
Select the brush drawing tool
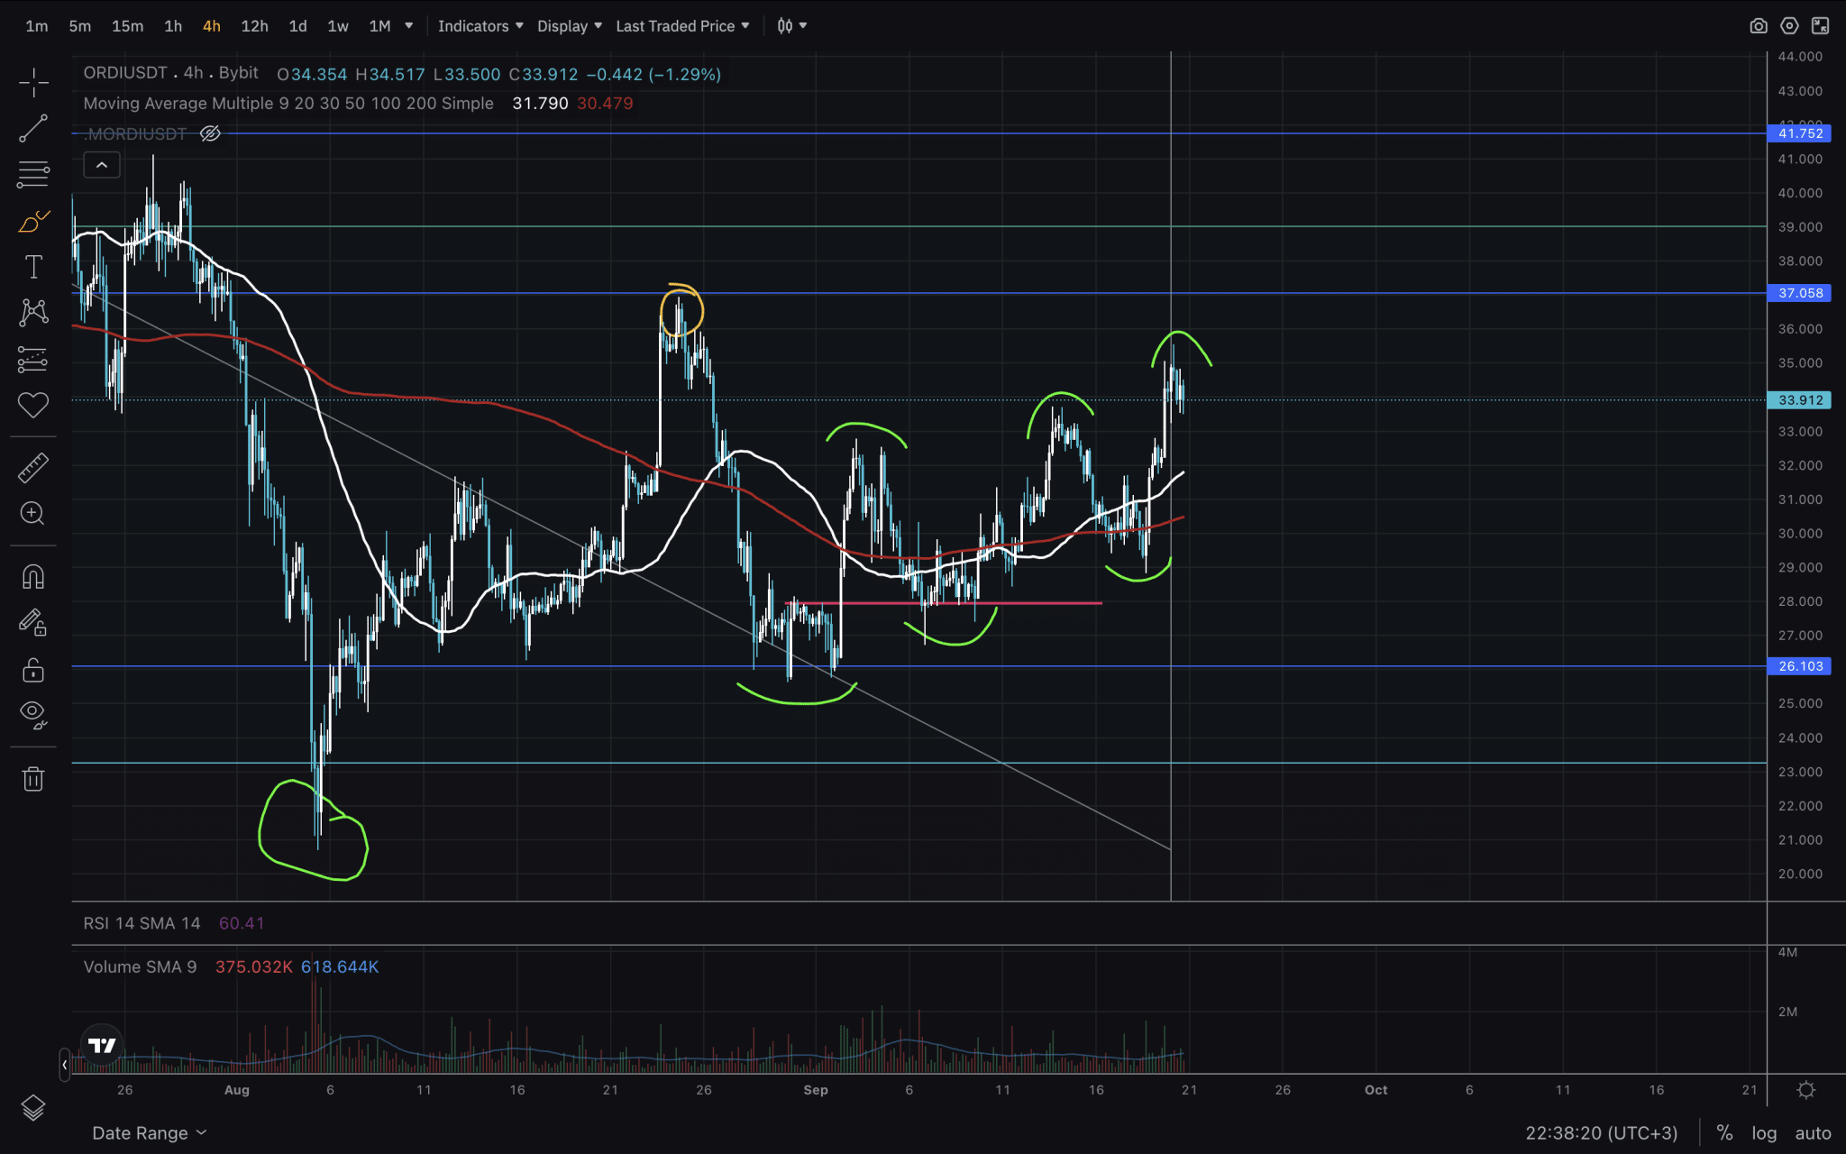33,221
